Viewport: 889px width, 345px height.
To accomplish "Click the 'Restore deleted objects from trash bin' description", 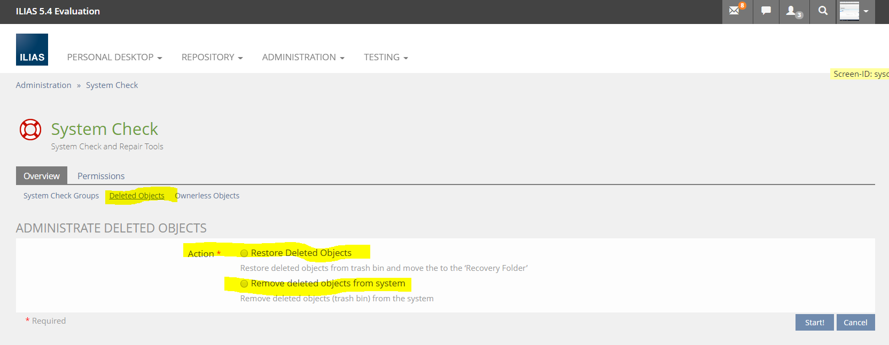I will point(384,268).
